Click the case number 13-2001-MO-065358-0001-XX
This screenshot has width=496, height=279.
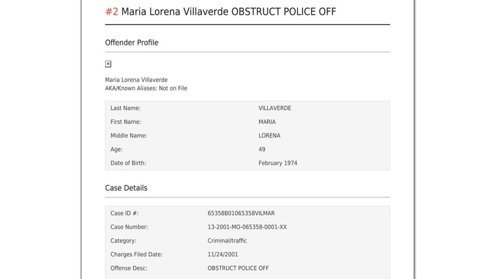coord(247,227)
